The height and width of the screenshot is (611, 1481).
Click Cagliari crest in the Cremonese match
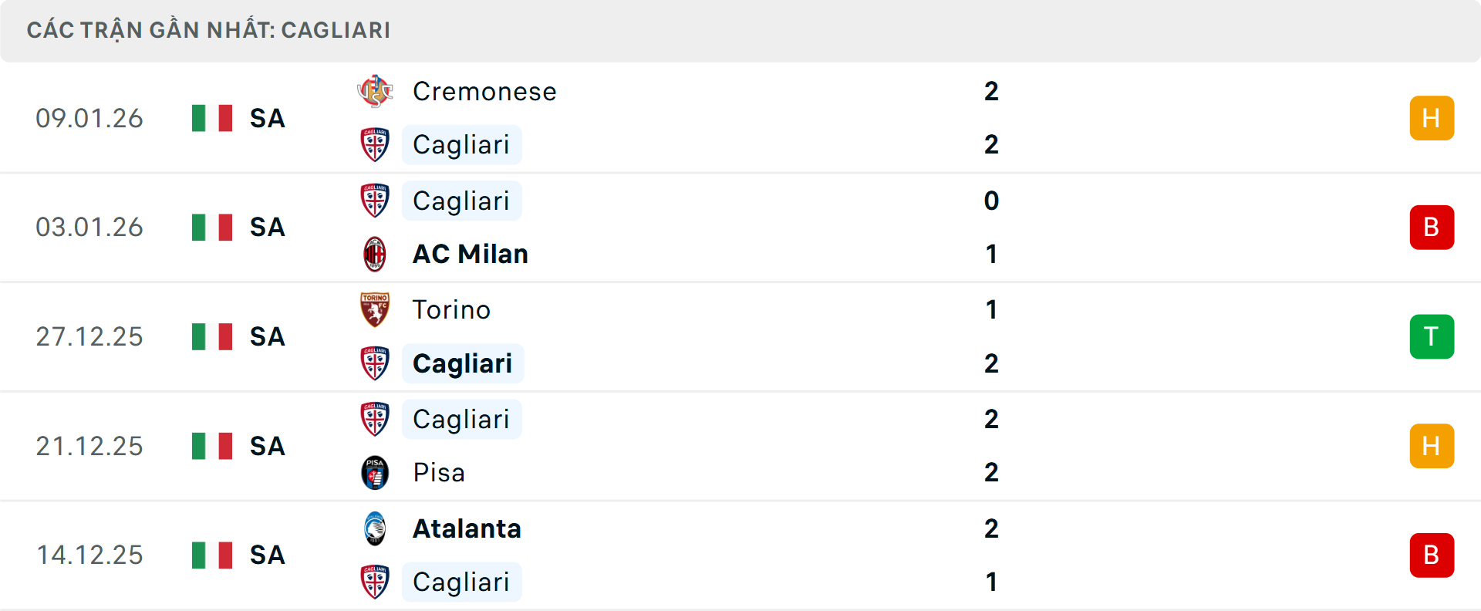point(375,145)
